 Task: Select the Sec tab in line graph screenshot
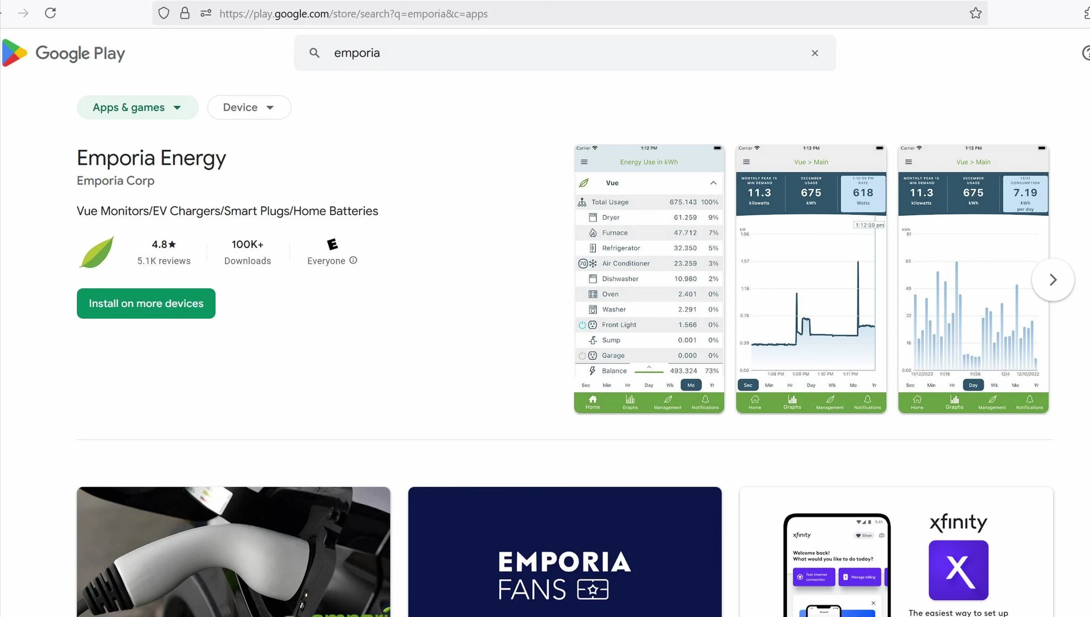click(748, 385)
